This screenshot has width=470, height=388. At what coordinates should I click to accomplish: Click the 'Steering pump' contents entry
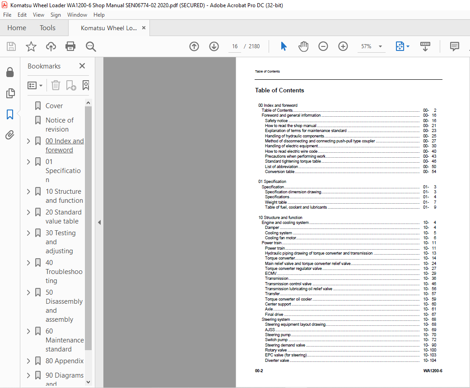tap(278, 335)
